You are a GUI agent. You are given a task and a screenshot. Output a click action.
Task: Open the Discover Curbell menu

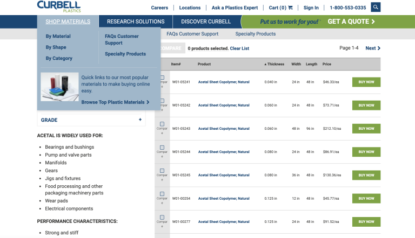(x=206, y=22)
